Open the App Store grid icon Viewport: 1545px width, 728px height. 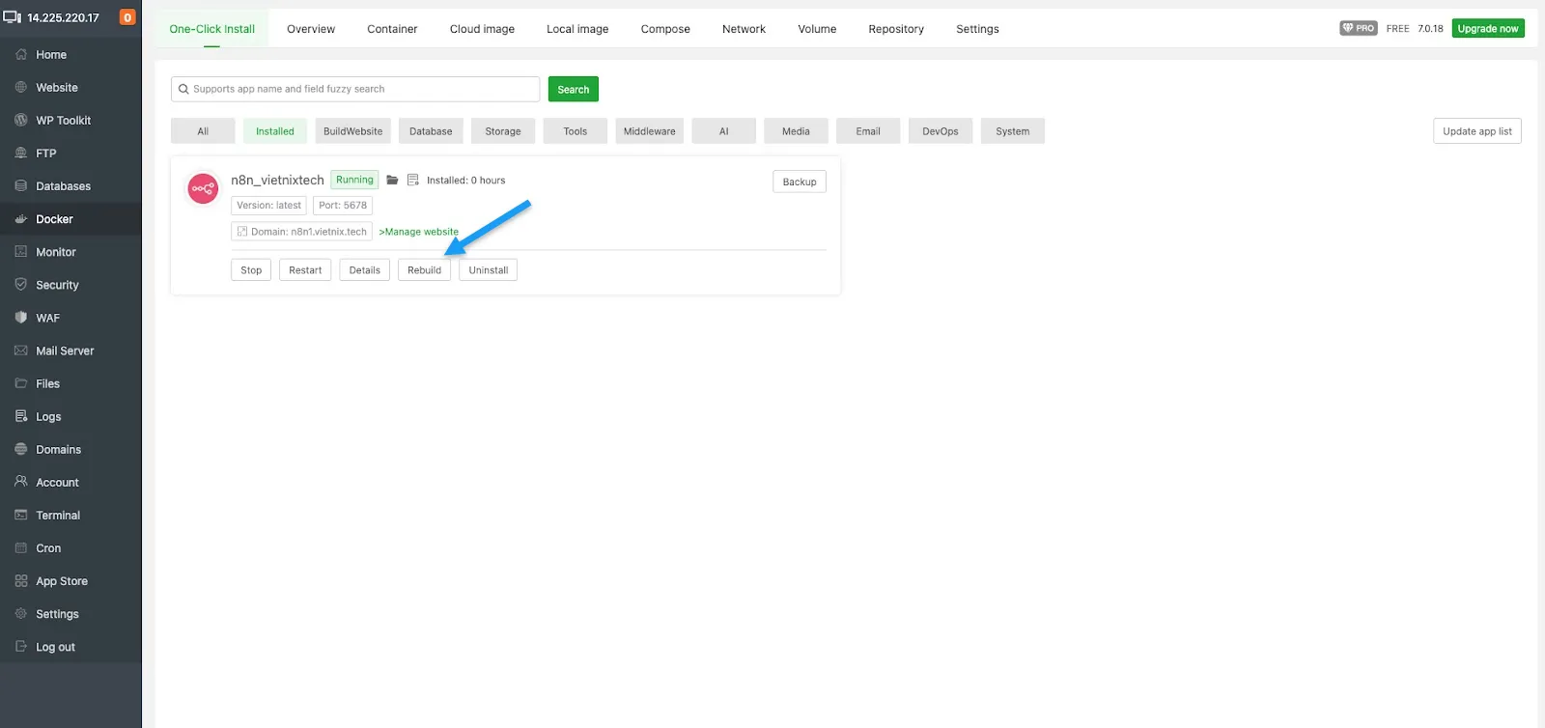tap(21, 581)
